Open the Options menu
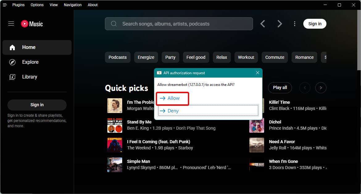The image size is (361, 194). click(x=37, y=5)
